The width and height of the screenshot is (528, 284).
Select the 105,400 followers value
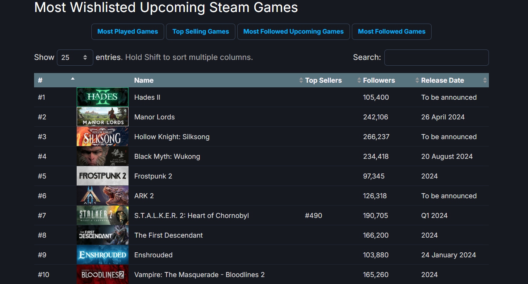pos(376,97)
